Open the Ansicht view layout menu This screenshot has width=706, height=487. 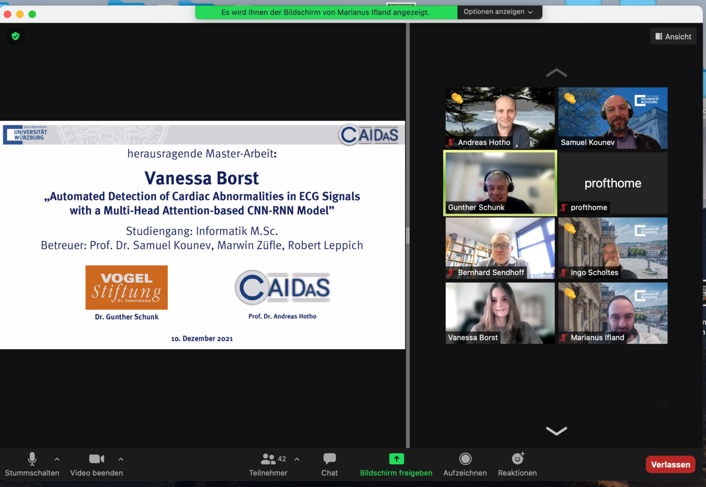coord(673,36)
